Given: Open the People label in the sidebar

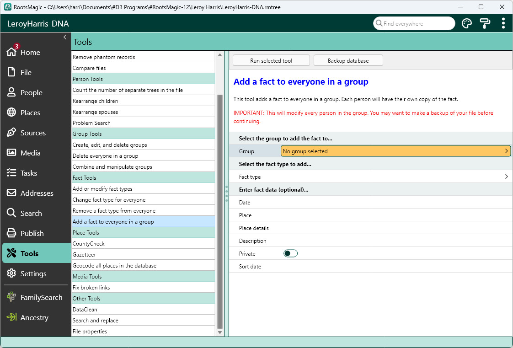Looking at the screenshot, I should (x=32, y=92).
